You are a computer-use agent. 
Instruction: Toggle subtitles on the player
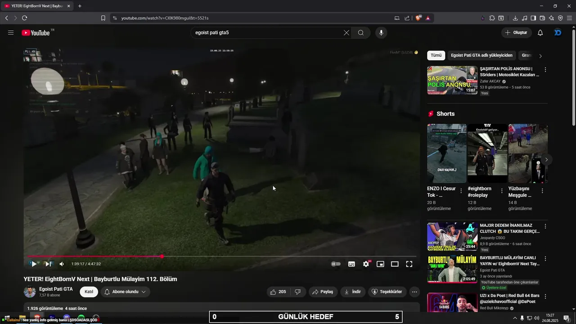351,264
